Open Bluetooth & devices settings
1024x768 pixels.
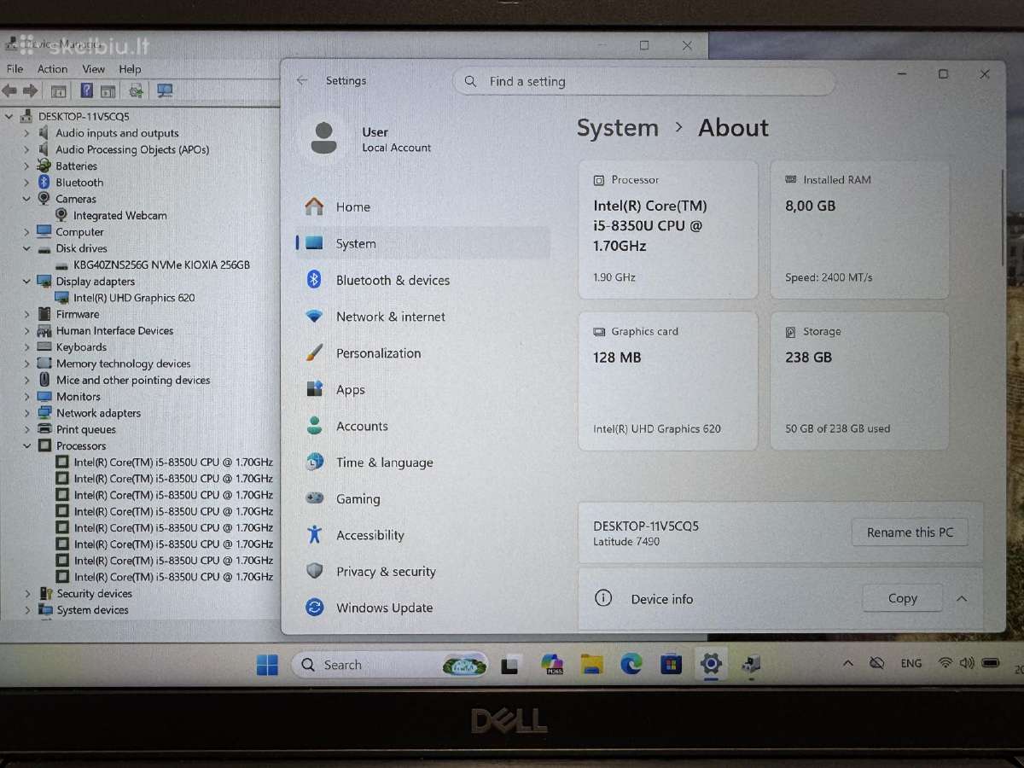click(x=422, y=280)
